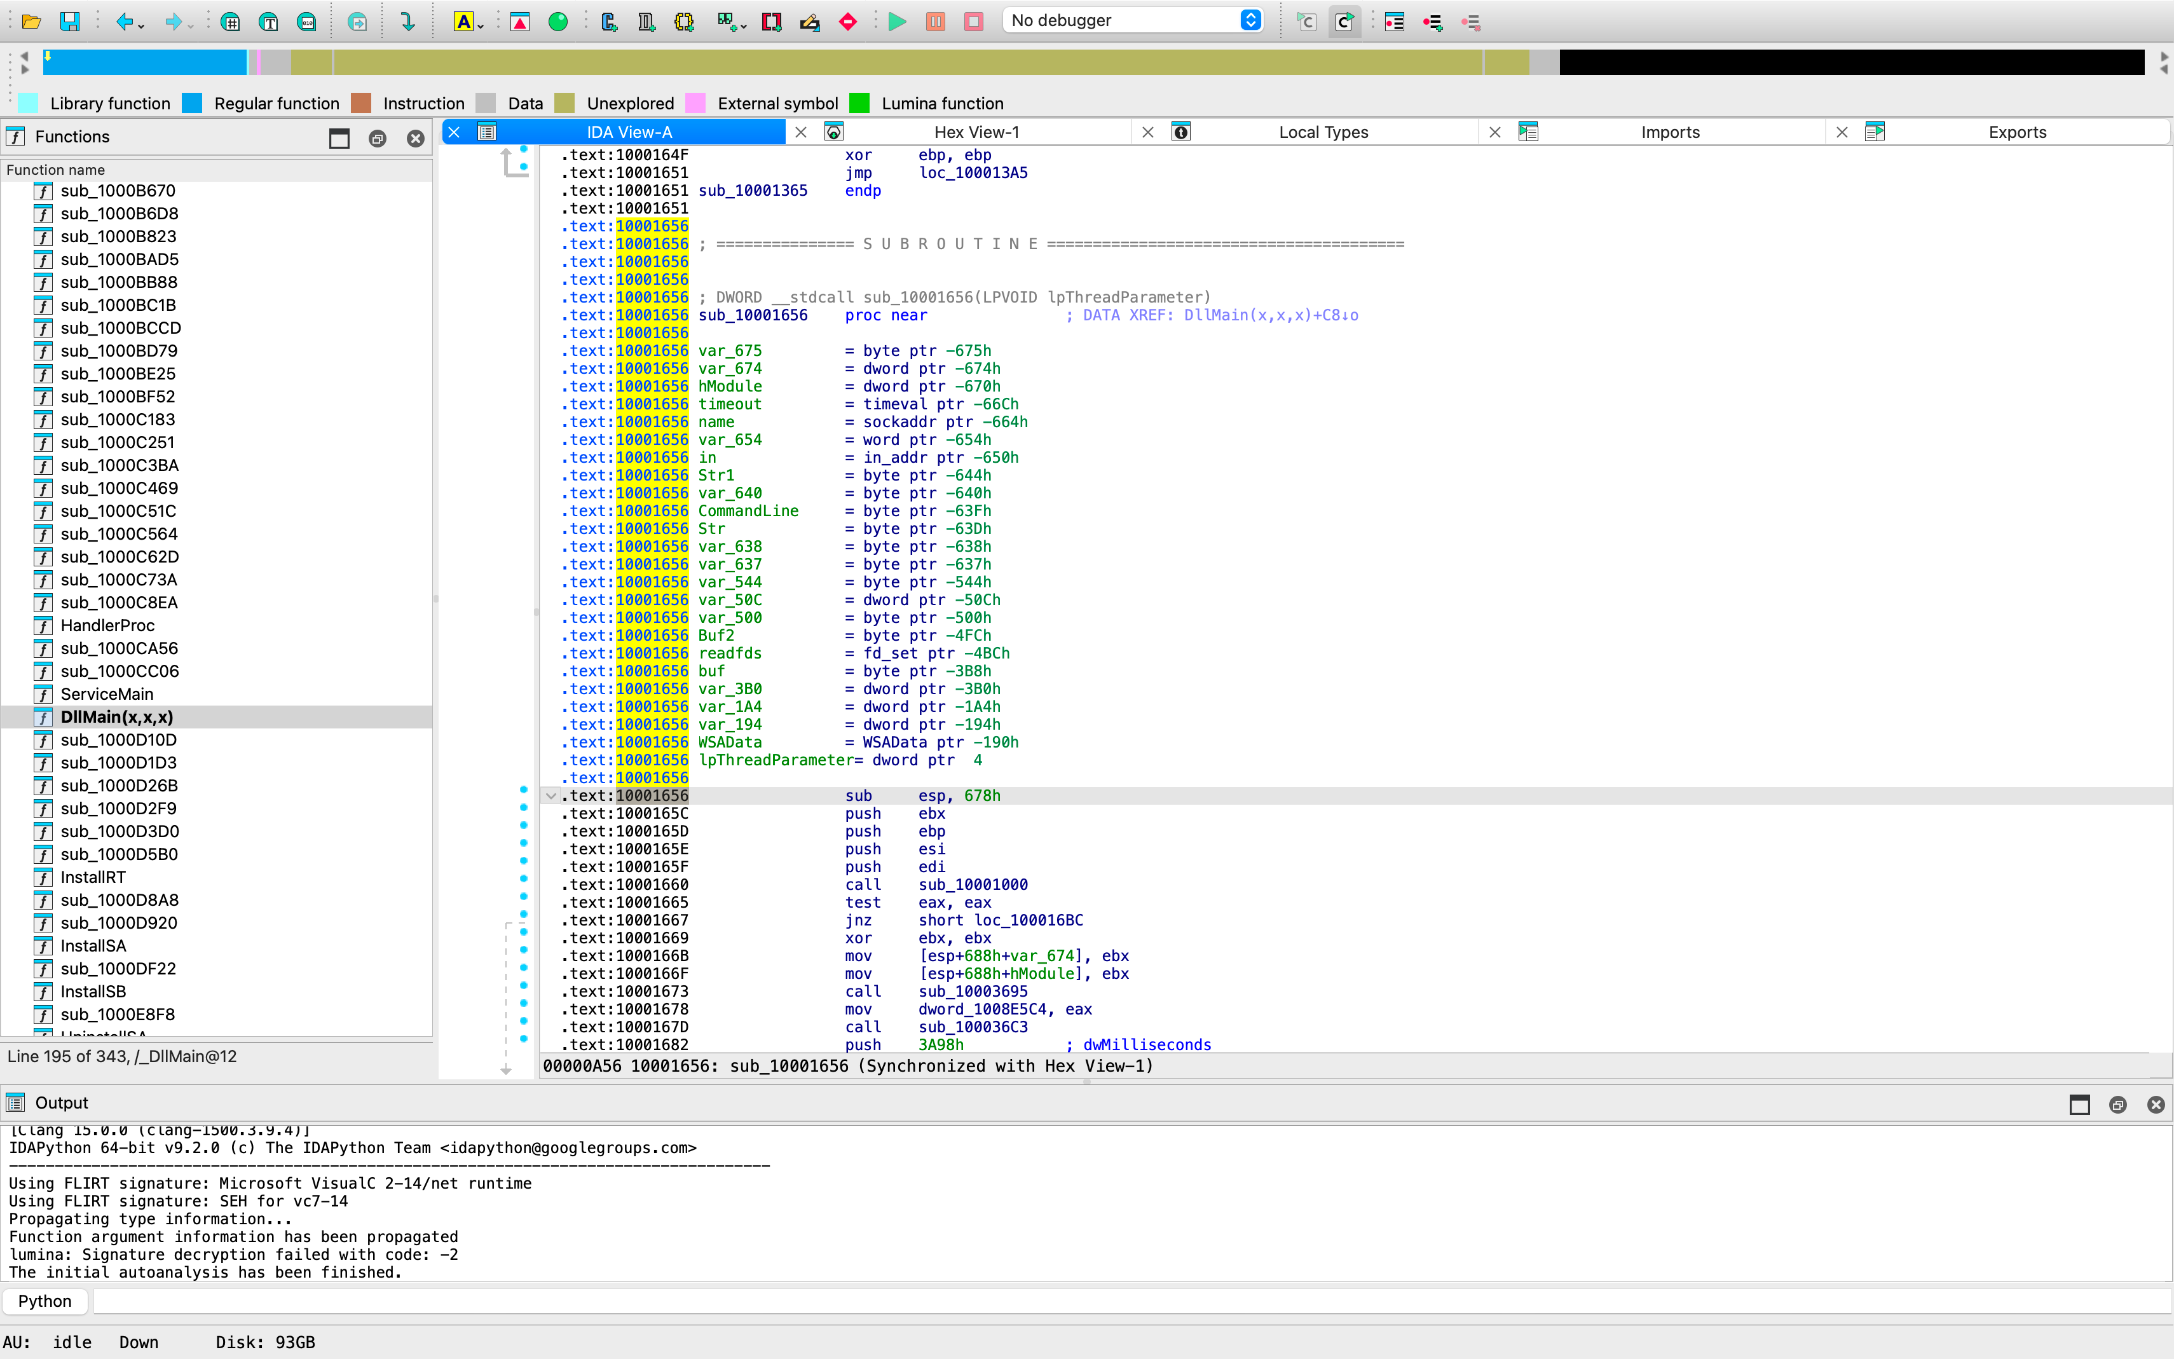Open a file with the folder icon
The image size is (2174, 1359).
31,22
